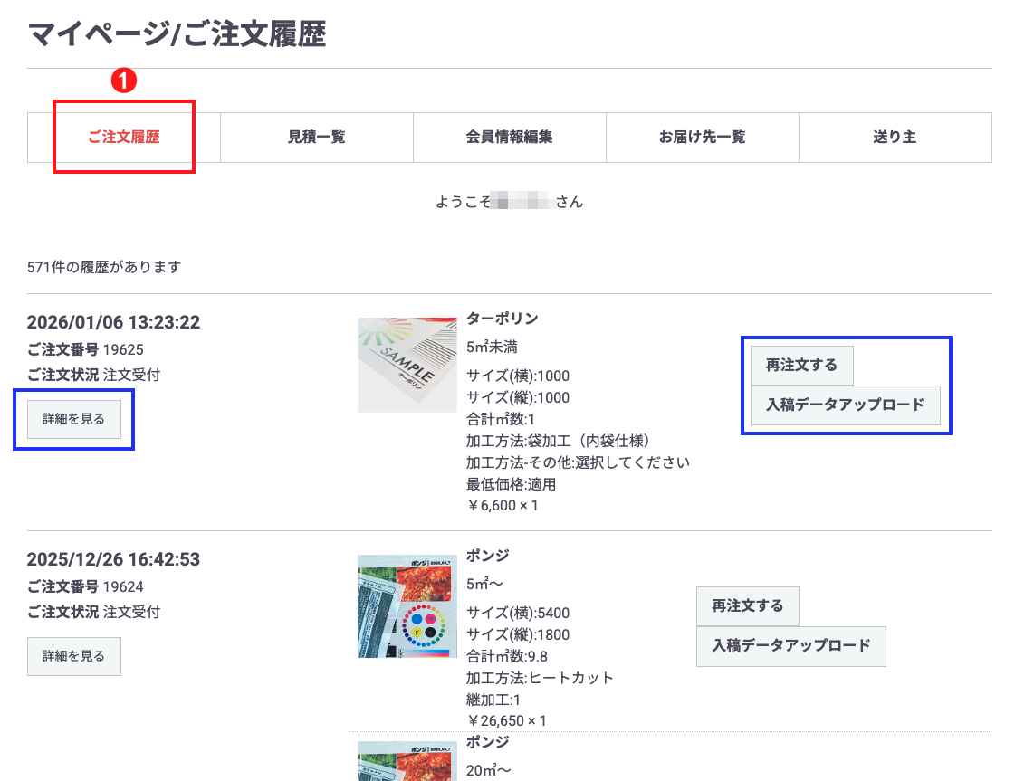
Task: Reorder the ターポリン product
Action: tap(801, 366)
